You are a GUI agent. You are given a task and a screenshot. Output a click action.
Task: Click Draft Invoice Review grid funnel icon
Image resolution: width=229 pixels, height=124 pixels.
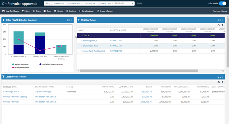[x=222, y=82]
